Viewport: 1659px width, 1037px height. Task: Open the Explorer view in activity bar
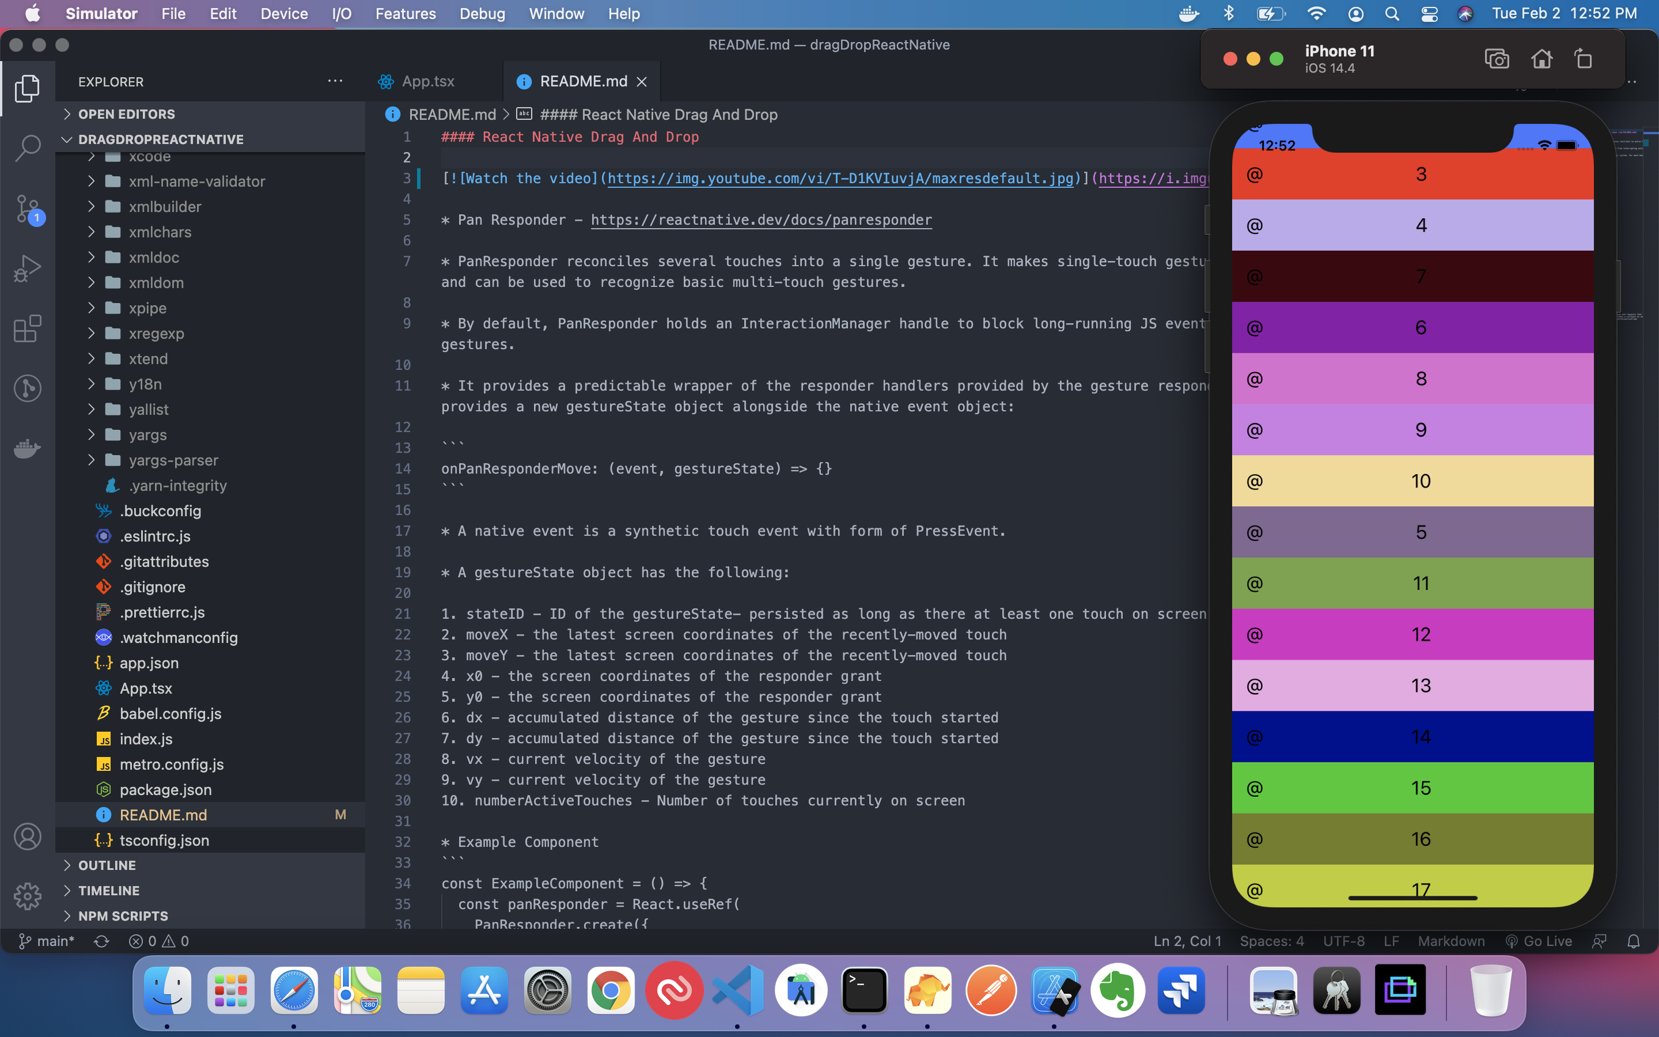(x=28, y=89)
